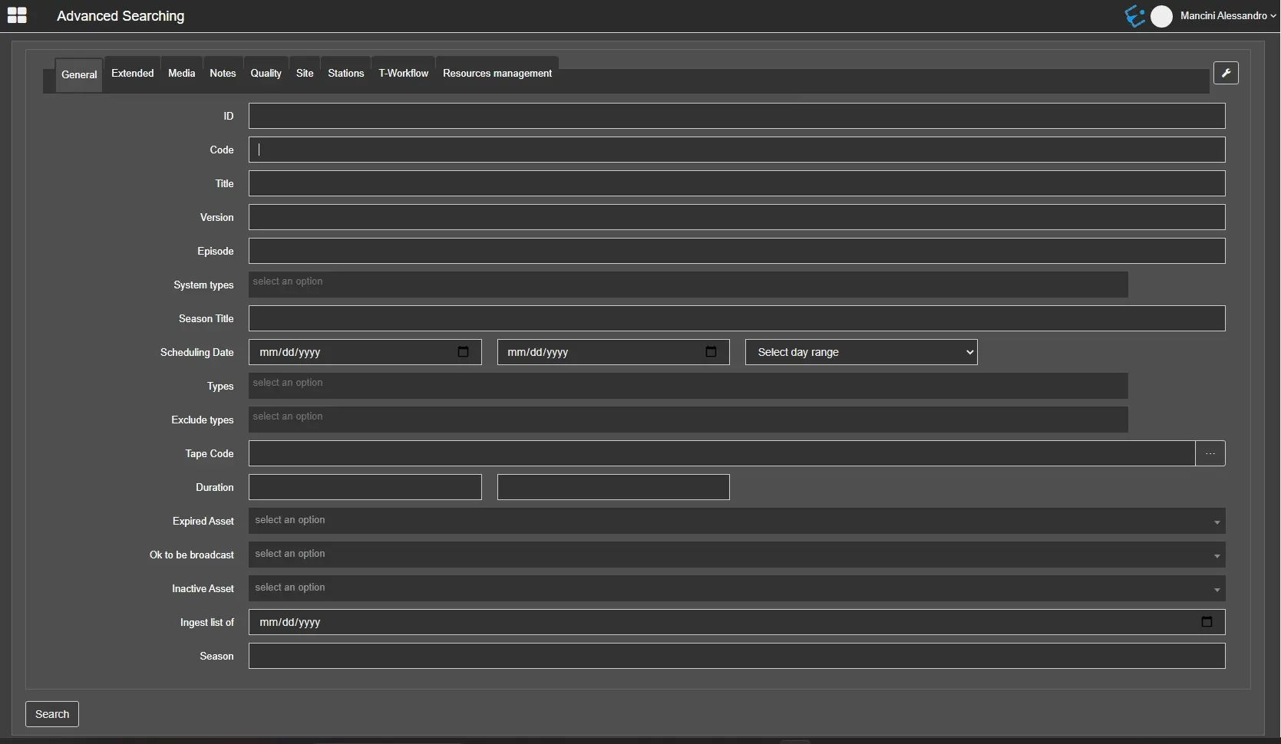Click the blue logo icon near the username
Image resolution: width=1281 pixels, height=744 pixels.
(x=1134, y=16)
